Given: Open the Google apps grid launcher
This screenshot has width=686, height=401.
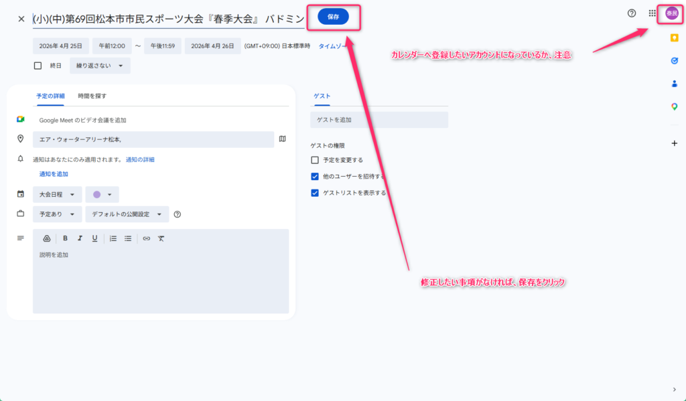Looking at the screenshot, I should (652, 13).
